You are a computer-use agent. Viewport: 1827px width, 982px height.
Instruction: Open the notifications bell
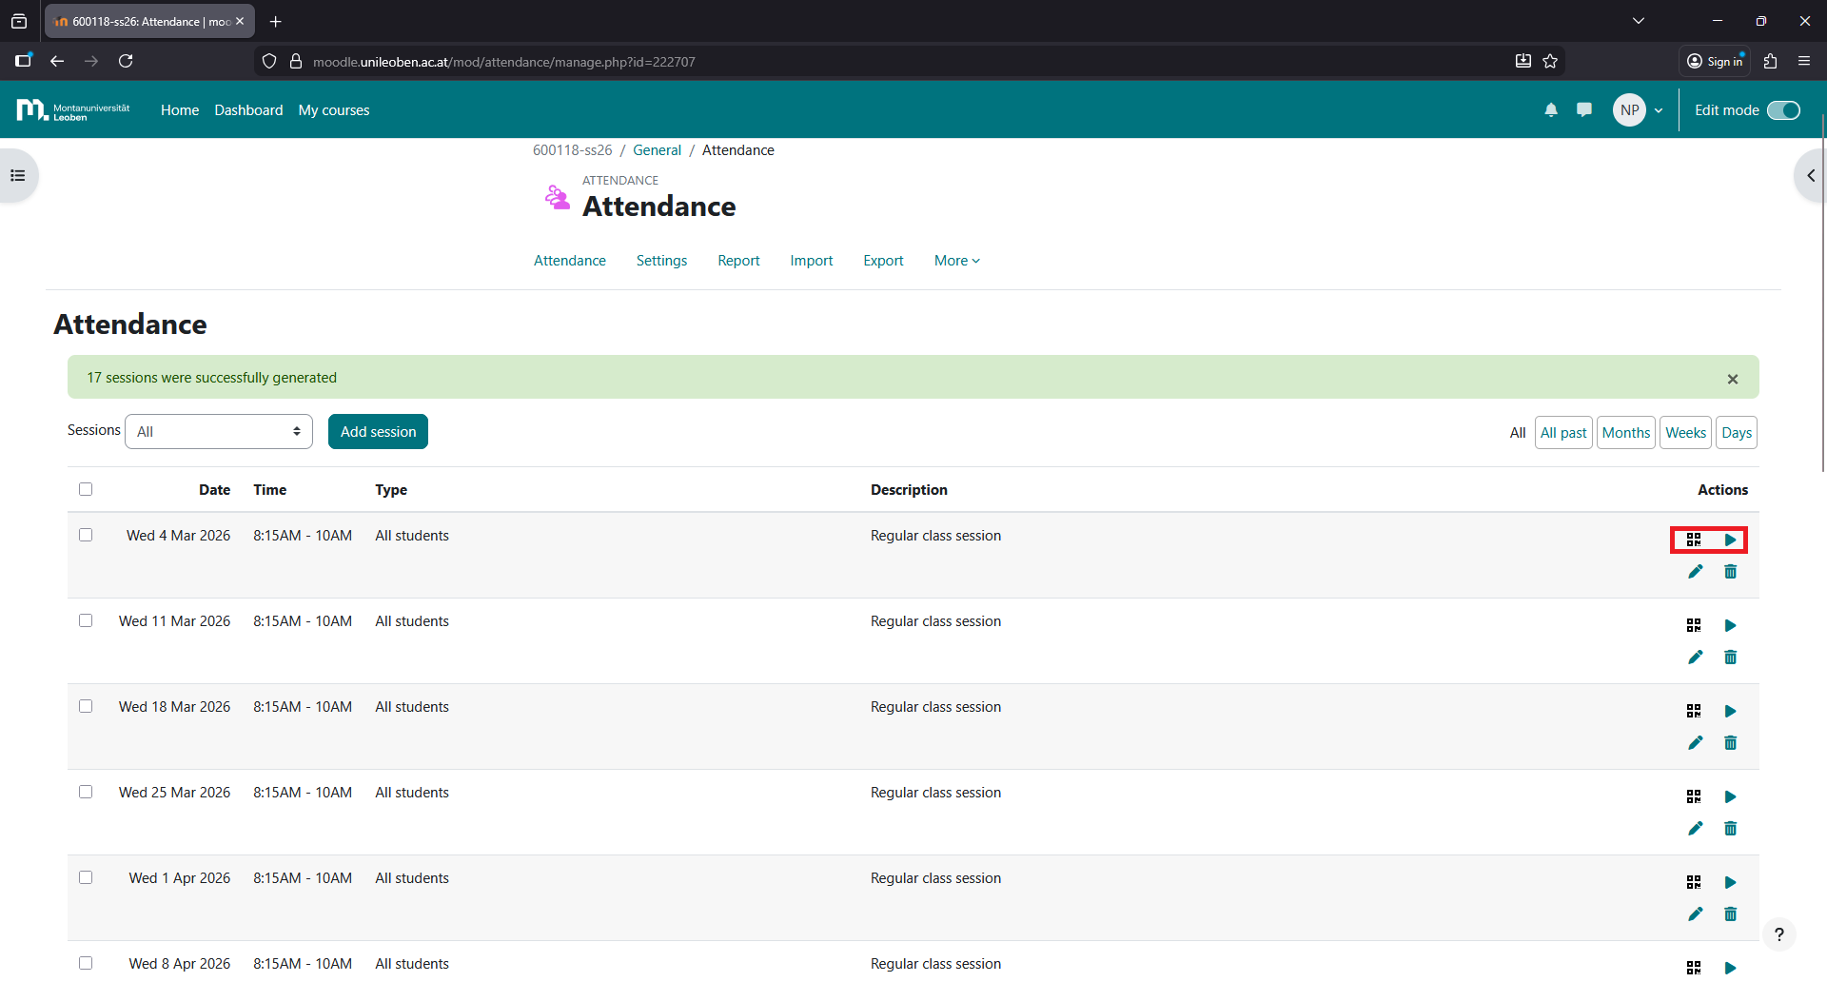1551,110
